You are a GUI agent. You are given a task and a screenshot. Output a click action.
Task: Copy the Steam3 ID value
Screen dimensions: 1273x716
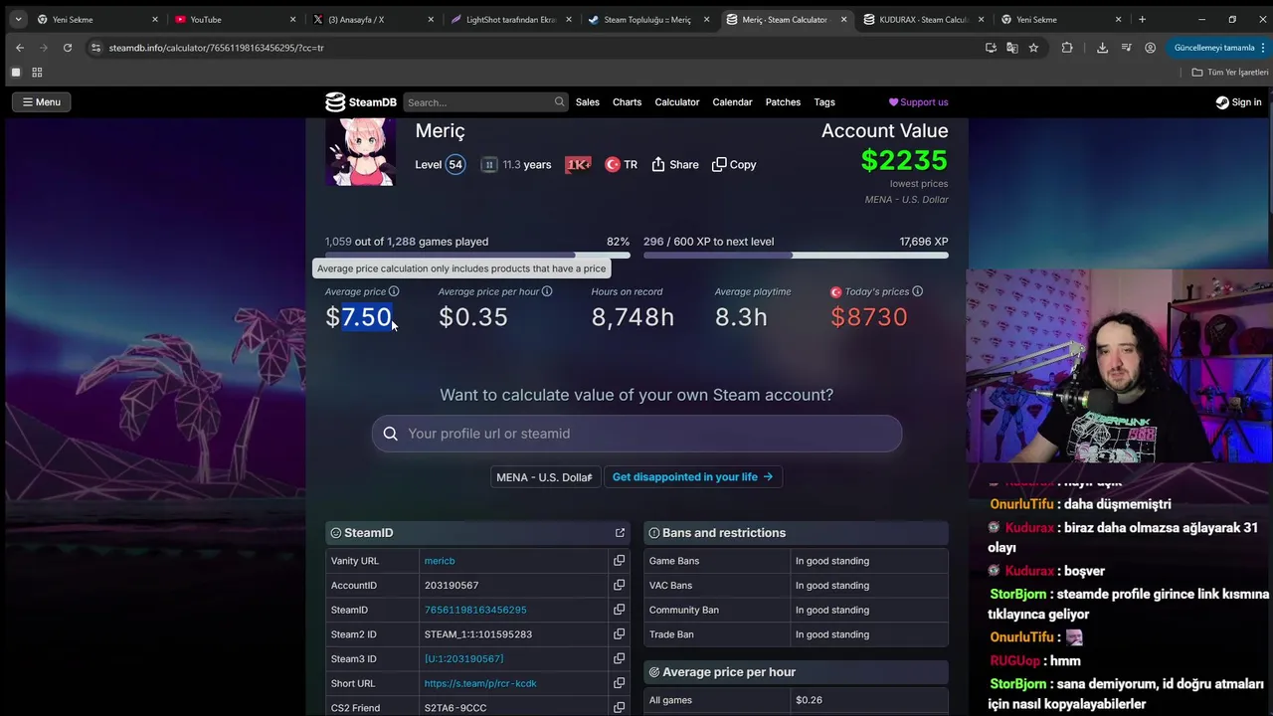tap(619, 658)
